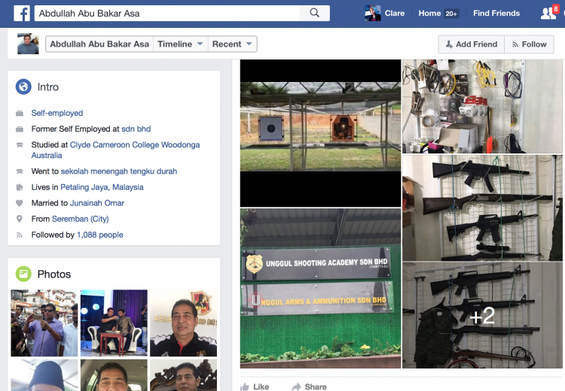Open Clare's profile name link

[x=395, y=14]
